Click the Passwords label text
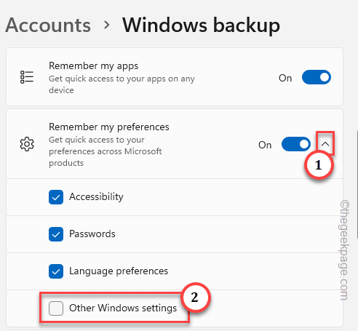358x331 pixels. click(x=92, y=234)
